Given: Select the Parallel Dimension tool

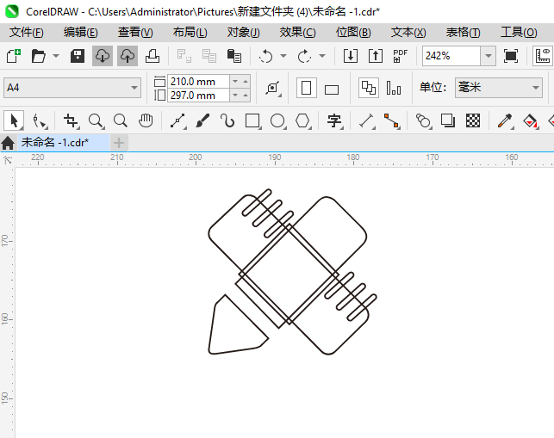Looking at the screenshot, I should tap(367, 120).
